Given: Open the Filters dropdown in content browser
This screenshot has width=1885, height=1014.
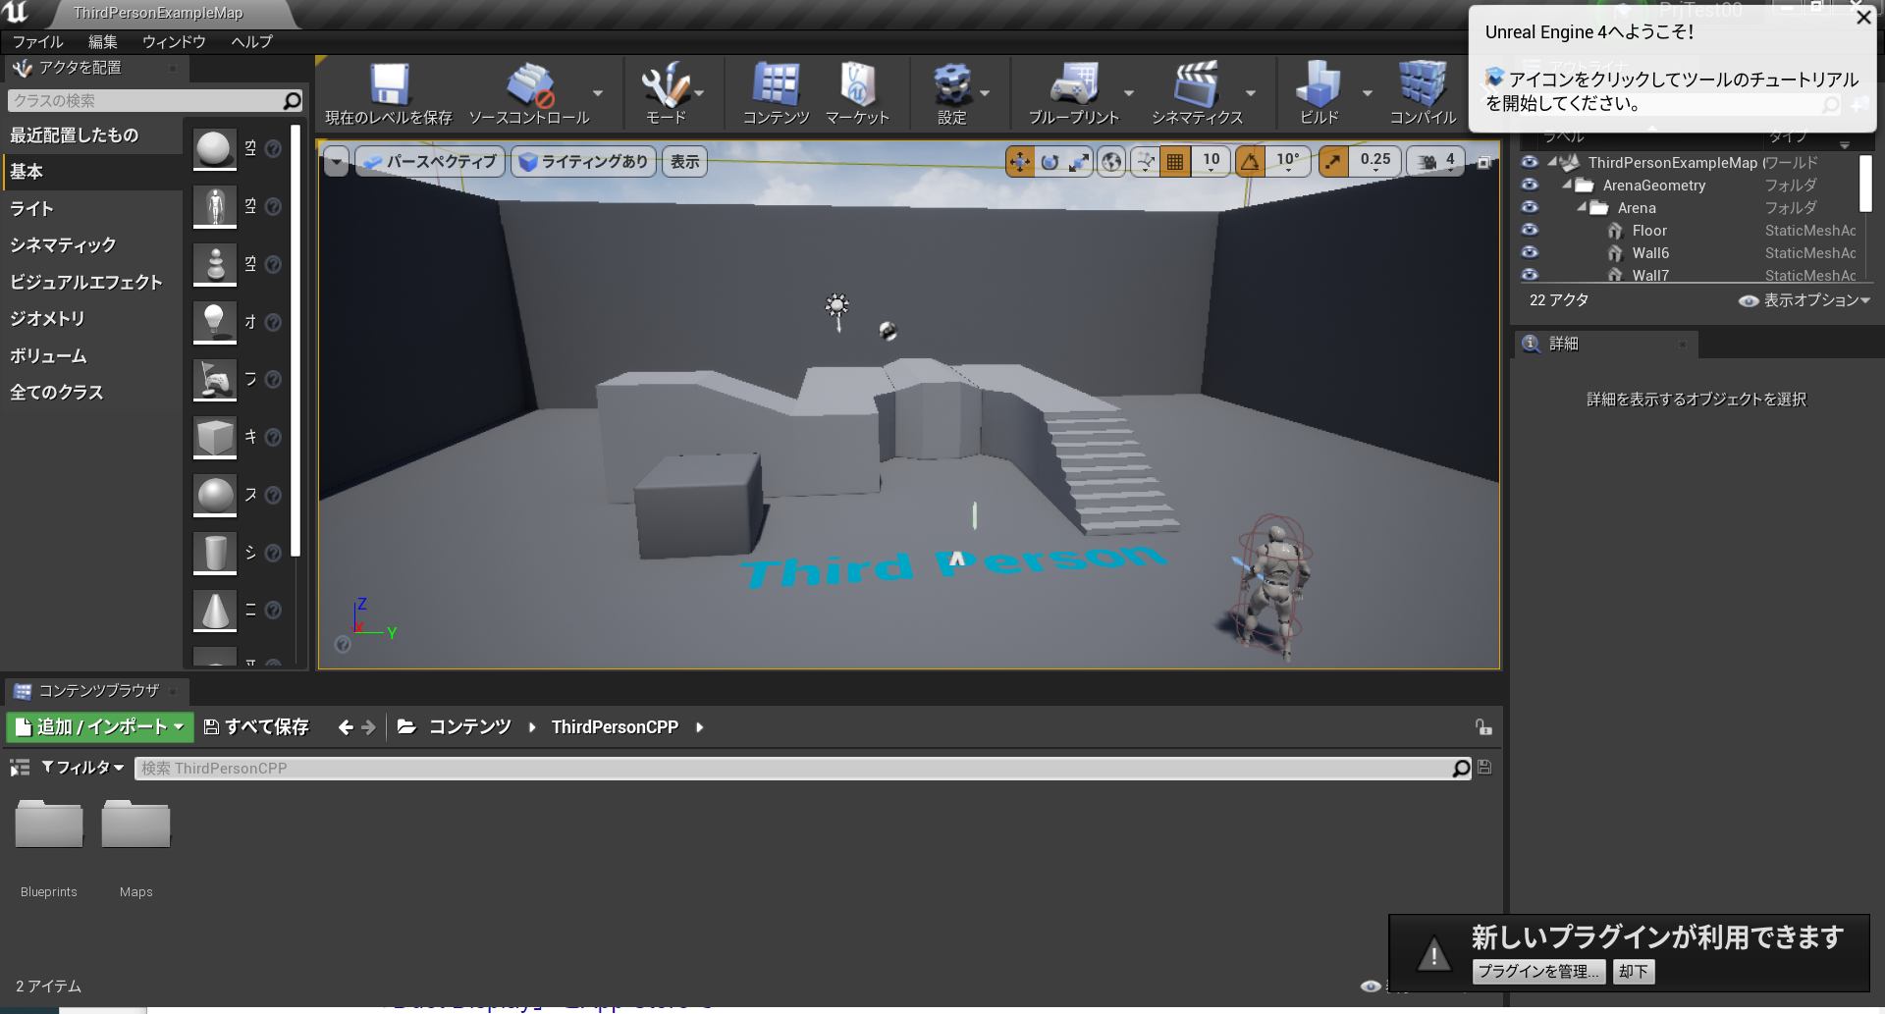Looking at the screenshot, I should coord(83,768).
